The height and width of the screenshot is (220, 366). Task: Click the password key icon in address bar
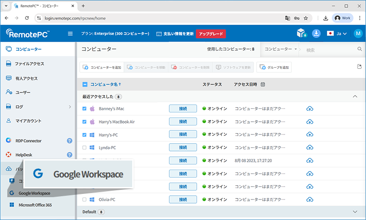pyautogui.click(x=296, y=18)
